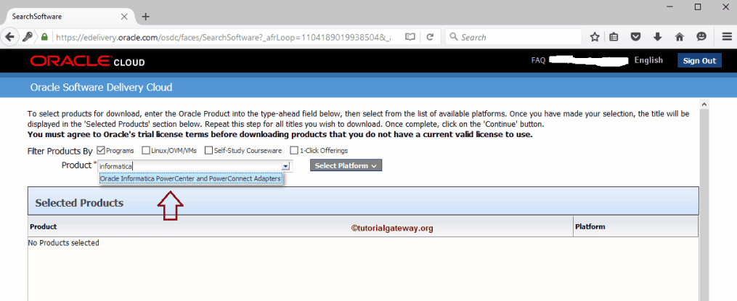Close the SearchSoftware tab
This screenshot has height=301, width=737.
point(124,17)
